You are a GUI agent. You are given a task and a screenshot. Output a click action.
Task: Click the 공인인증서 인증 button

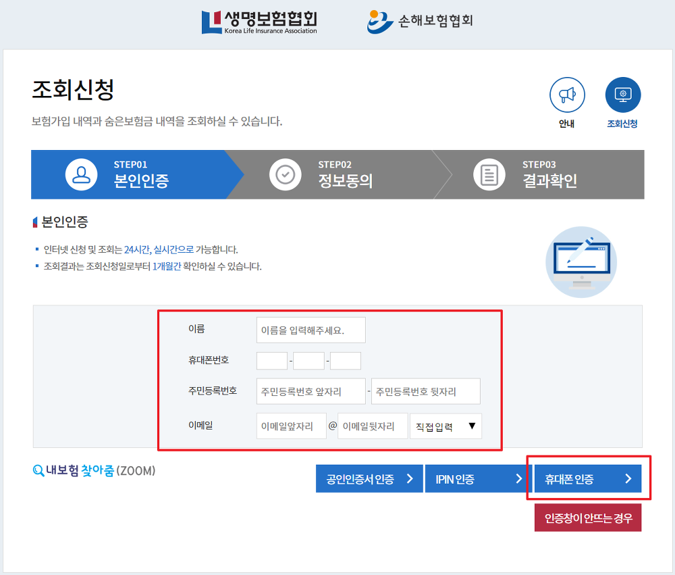(369, 478)
